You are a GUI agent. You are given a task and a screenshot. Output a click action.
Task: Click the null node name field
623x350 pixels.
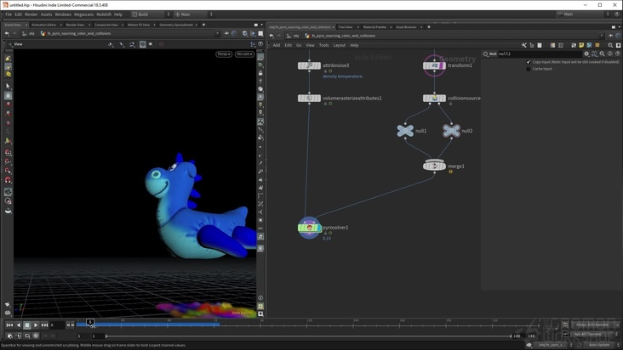pos(540,54)
